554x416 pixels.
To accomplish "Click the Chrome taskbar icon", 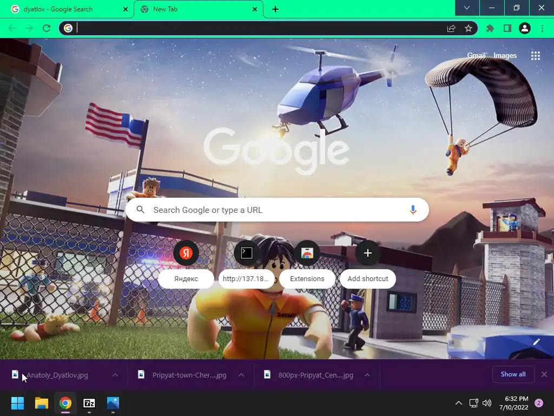I will click(65, 403).
